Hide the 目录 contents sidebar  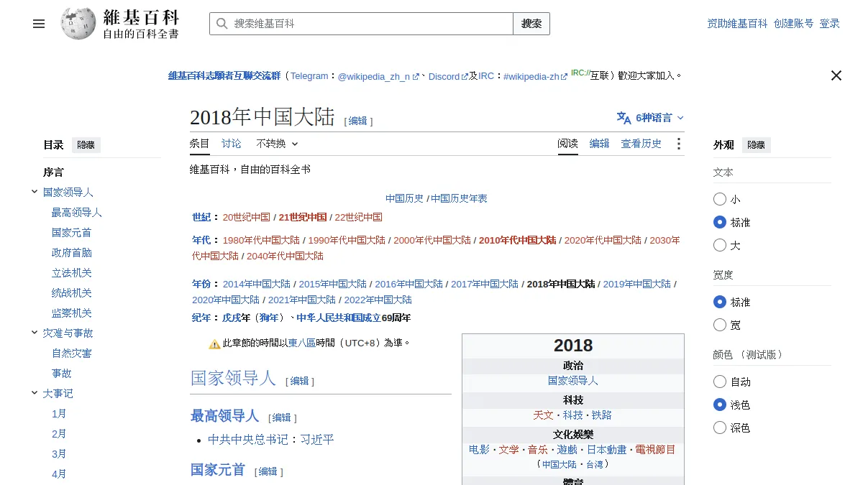(86, 144)
